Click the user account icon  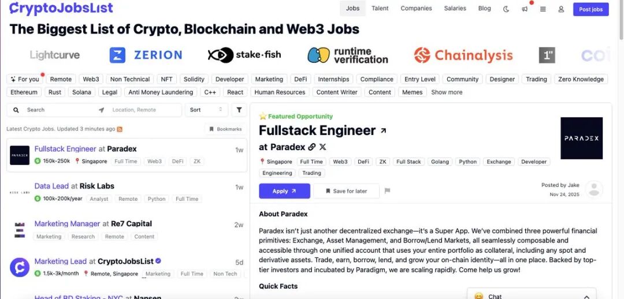coord(561,9)
